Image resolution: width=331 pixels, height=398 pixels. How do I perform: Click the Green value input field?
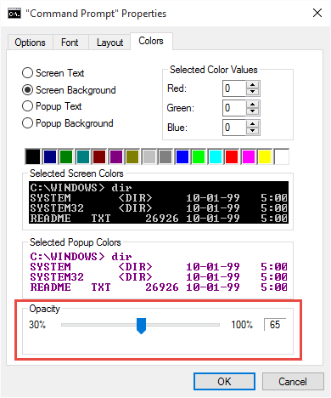point(234,108)
